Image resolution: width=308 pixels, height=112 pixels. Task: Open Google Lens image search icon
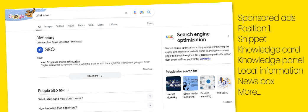pyautogui.click(x=142, y=13)
